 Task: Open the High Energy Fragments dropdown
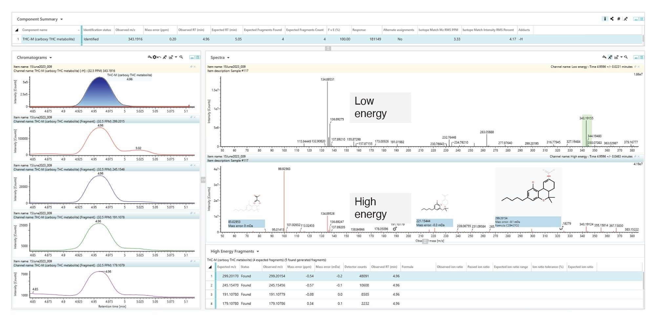pyautogui.click(x=258, y=251)
